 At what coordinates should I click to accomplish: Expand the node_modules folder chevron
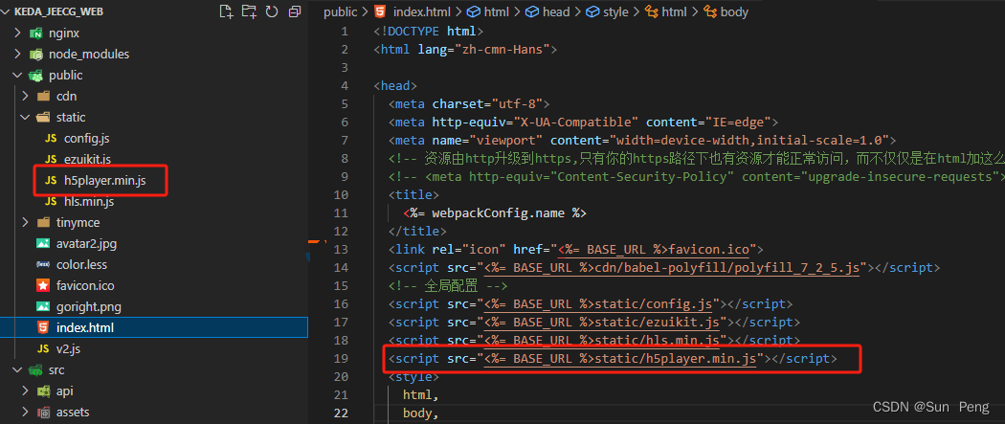tap(18, 55)
